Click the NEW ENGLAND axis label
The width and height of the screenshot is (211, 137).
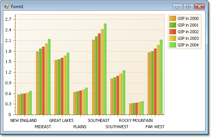click(24, 120)
